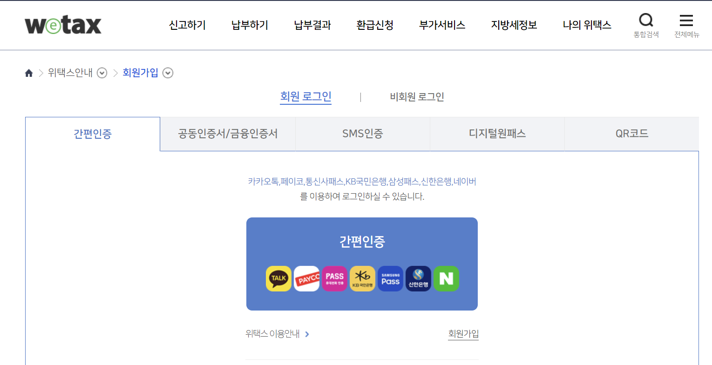Select the 간편인증 tab
Viewport: 712px width, 365px height.
(x=93, y=134)
